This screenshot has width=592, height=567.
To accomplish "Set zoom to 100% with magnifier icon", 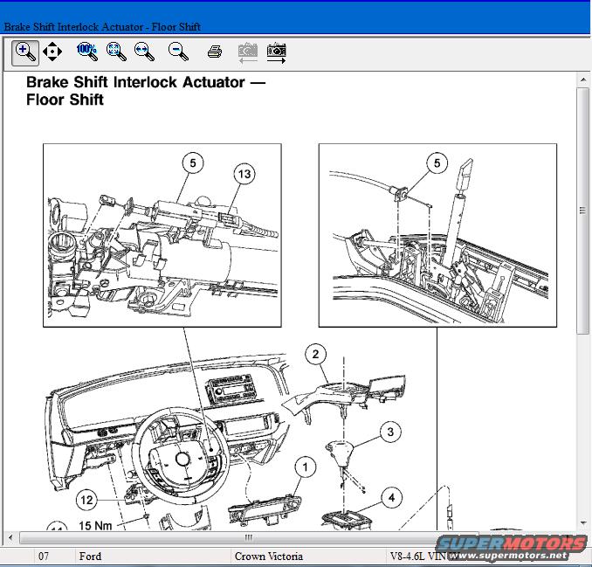I will (86, 52).
